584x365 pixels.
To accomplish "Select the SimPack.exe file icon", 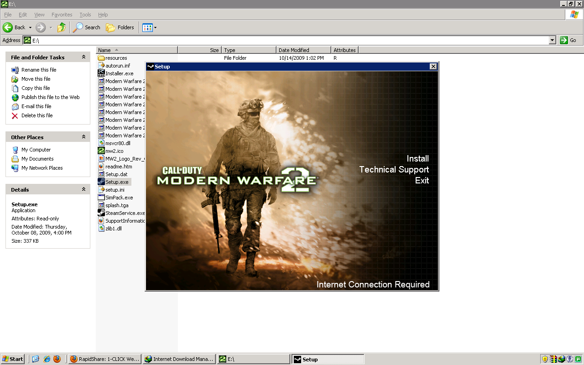I will tap(101, 198).
